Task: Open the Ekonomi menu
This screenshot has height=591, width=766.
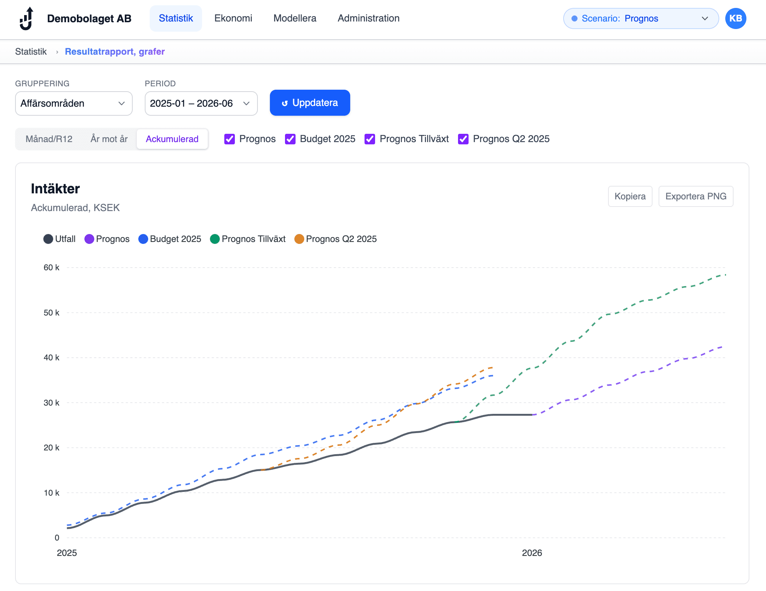Action: tap(233, 18)
